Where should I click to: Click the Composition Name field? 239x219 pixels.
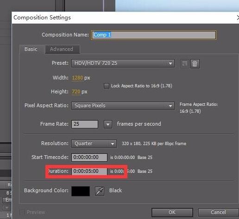pyautogui.click(x=154, y=35)
